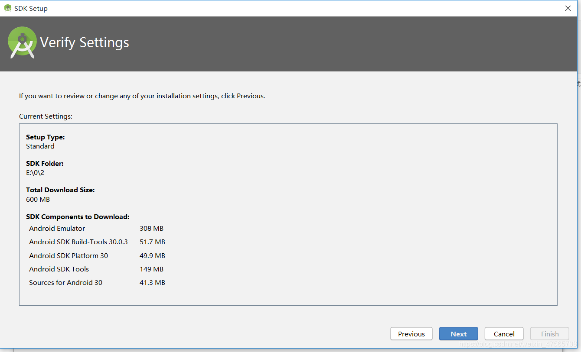Click the Android Studio logo in header
581x352 pixels.
(x=22, y=42)
